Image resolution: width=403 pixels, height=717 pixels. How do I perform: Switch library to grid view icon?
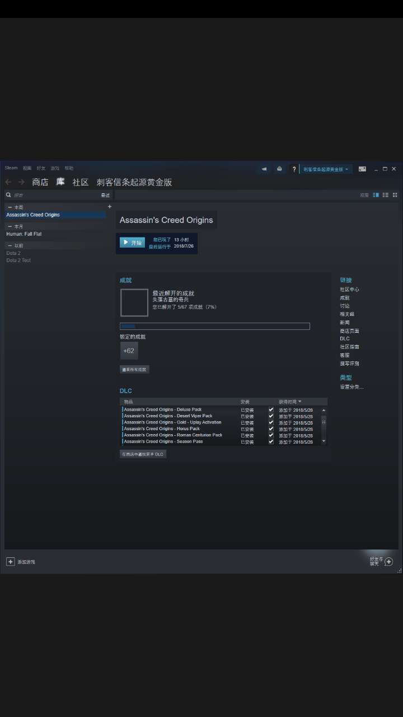[395, 195]
